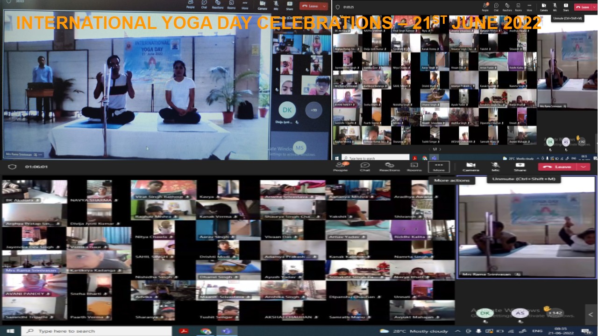Open Reactions in the bottom meeting toolbar
This screenshot has height=336, width=598.
tap(389, 167)
